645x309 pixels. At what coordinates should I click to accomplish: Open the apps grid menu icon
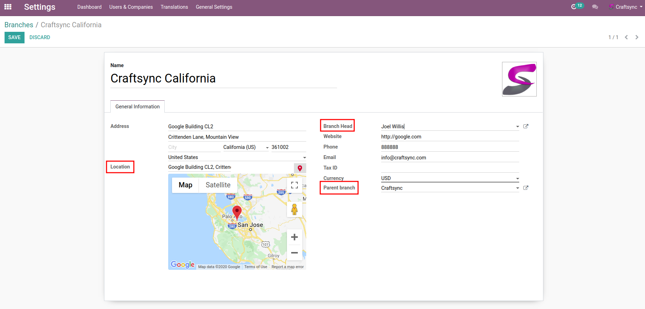point(8,7)
